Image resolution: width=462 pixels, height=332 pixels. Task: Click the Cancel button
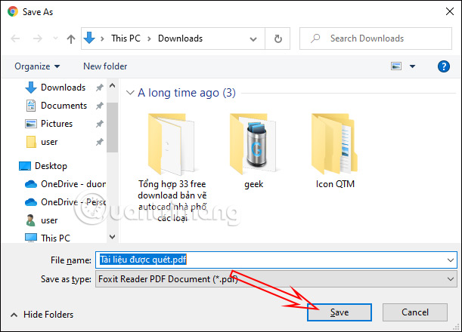pos(415,312)
